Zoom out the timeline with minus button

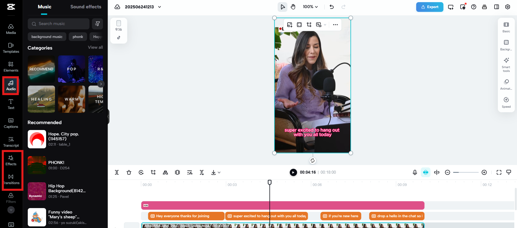tap(447, 172)
